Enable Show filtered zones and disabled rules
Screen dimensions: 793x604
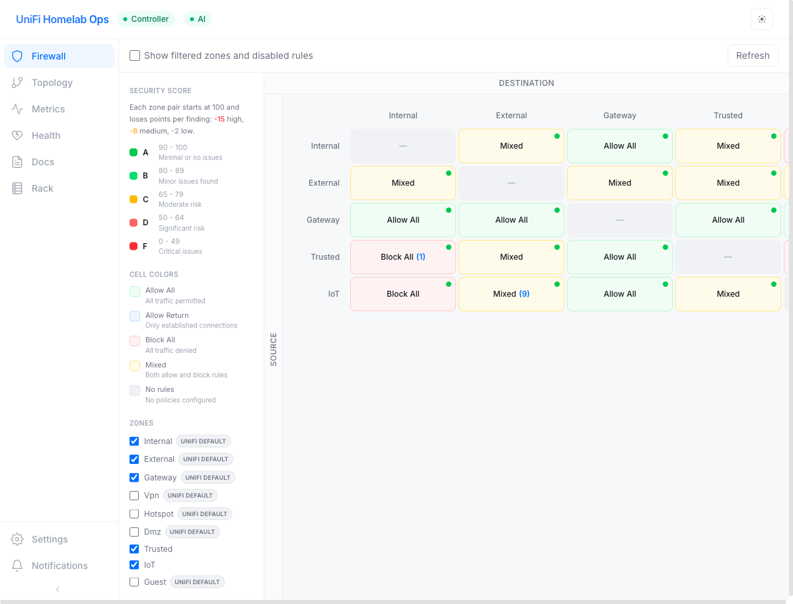coord(135,56)
